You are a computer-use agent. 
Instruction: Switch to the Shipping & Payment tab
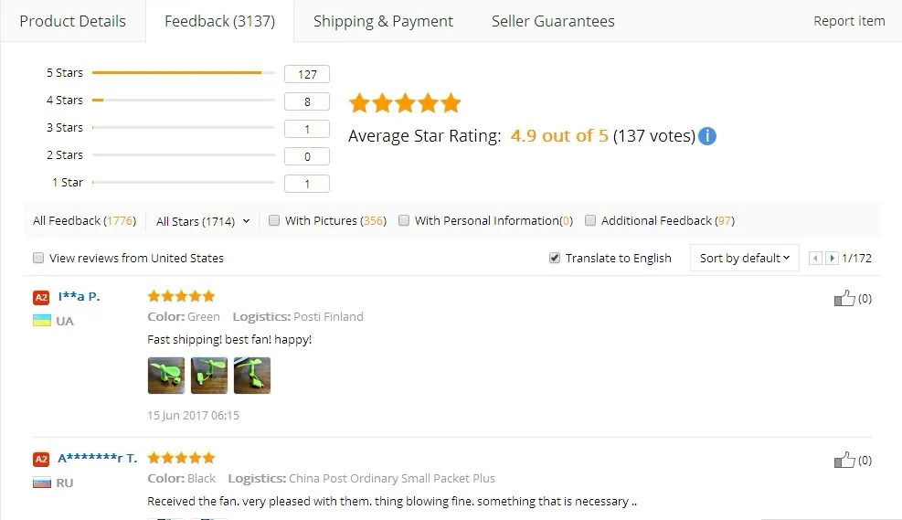pyautogui.click(x=383, y=21)
